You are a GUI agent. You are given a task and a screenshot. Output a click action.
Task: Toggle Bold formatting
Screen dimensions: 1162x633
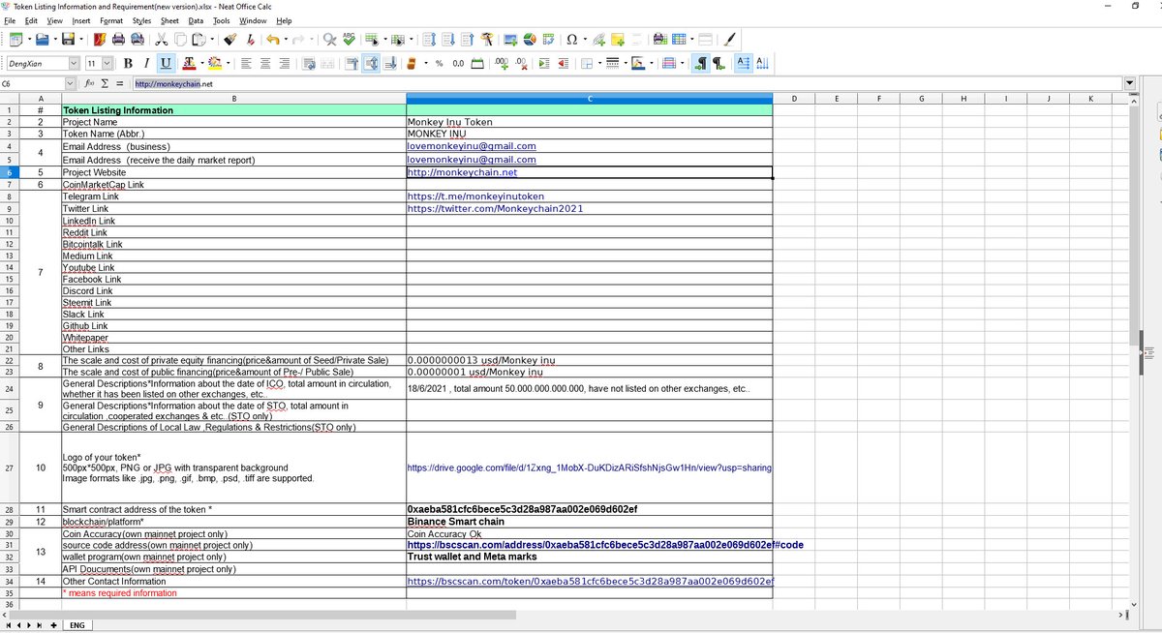(128, 63)
